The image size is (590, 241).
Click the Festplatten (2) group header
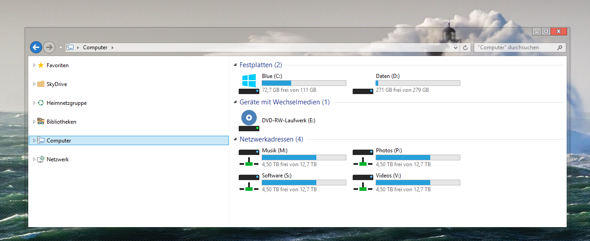tap(261, 65)
